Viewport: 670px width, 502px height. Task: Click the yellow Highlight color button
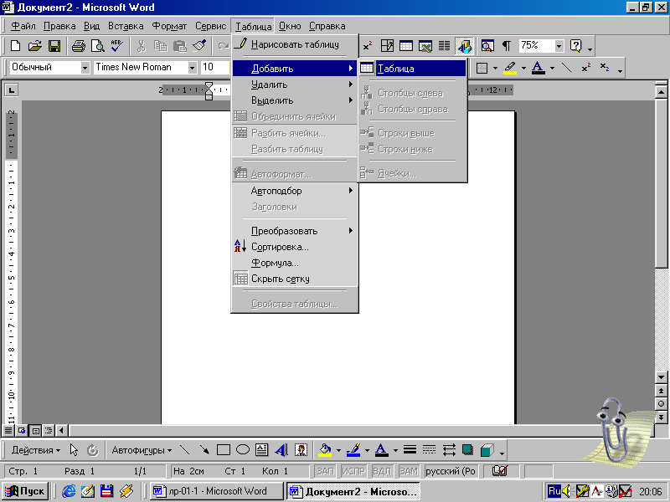[x=510, y=68]
